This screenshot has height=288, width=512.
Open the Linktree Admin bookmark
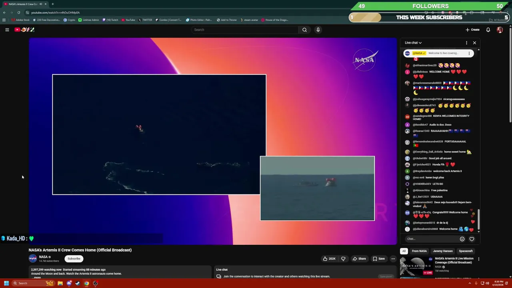coord(88,20)
